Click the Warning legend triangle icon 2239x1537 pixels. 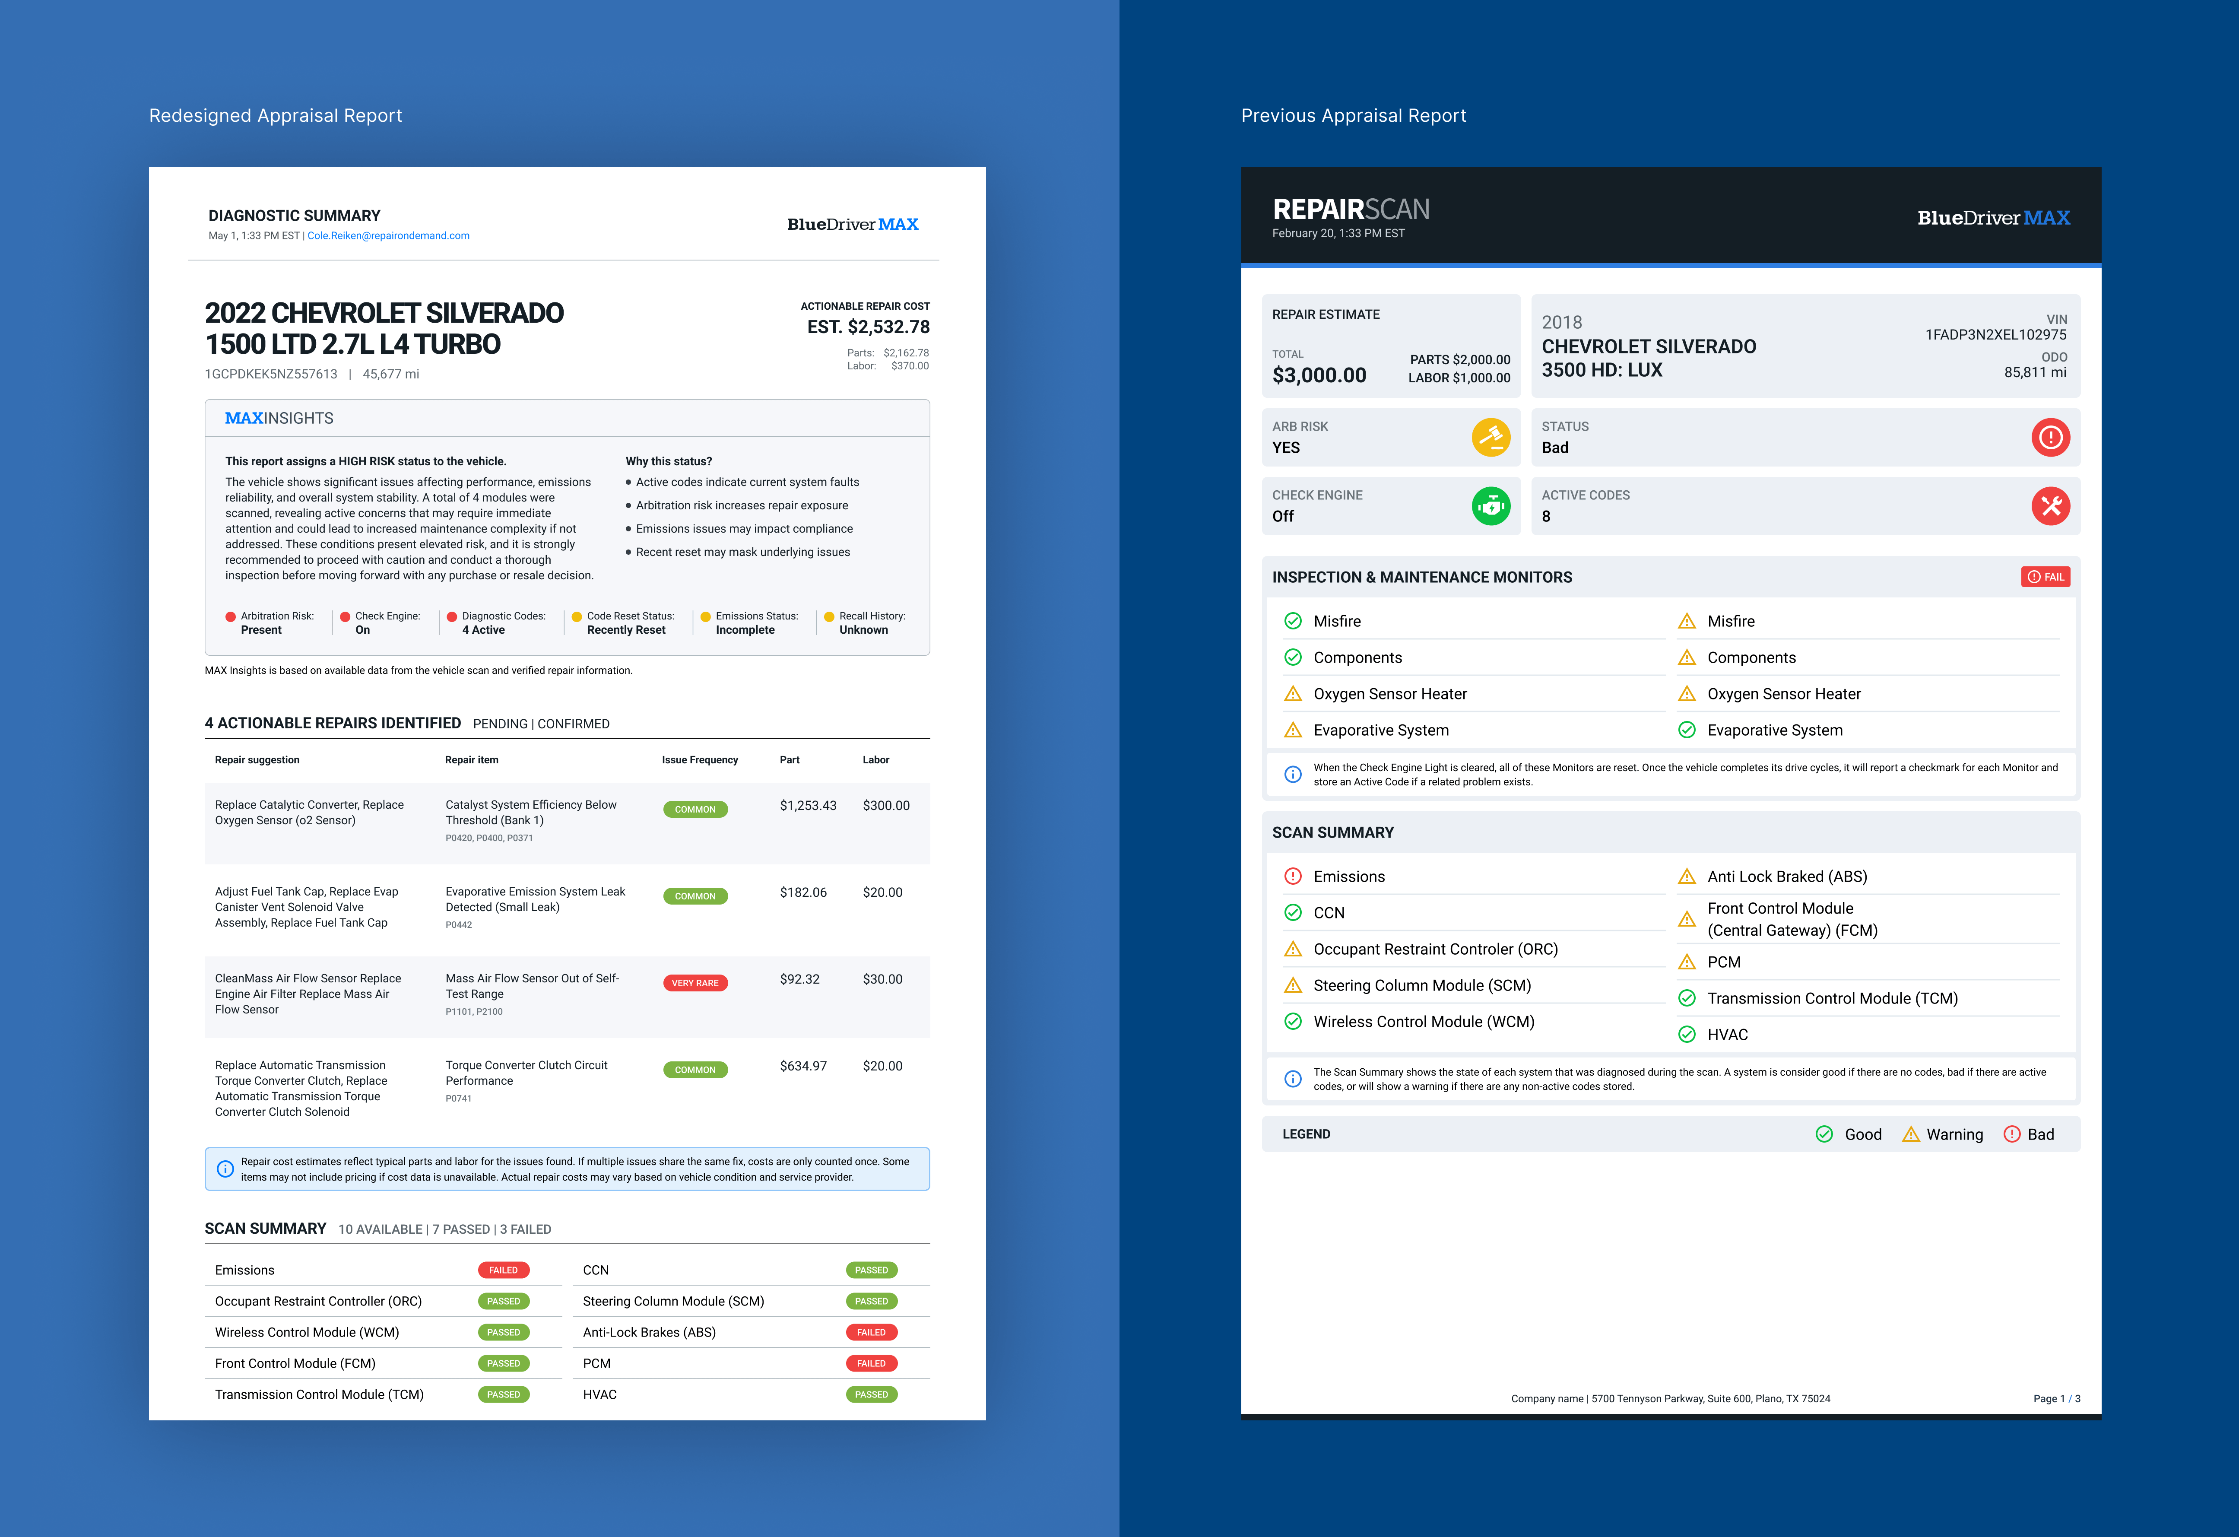click(1910, 1134)
